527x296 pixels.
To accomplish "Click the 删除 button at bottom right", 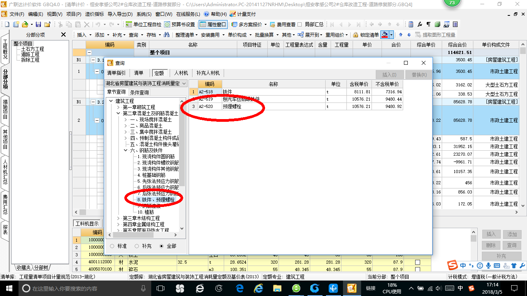I will click(x=491, y=245).
